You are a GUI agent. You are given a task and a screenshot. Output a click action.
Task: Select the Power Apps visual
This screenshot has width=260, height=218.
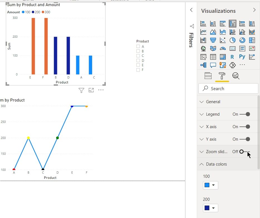click(232, 65)
